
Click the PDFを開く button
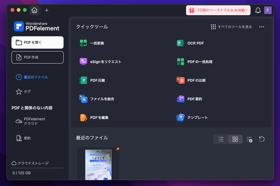tap(37, 42)
